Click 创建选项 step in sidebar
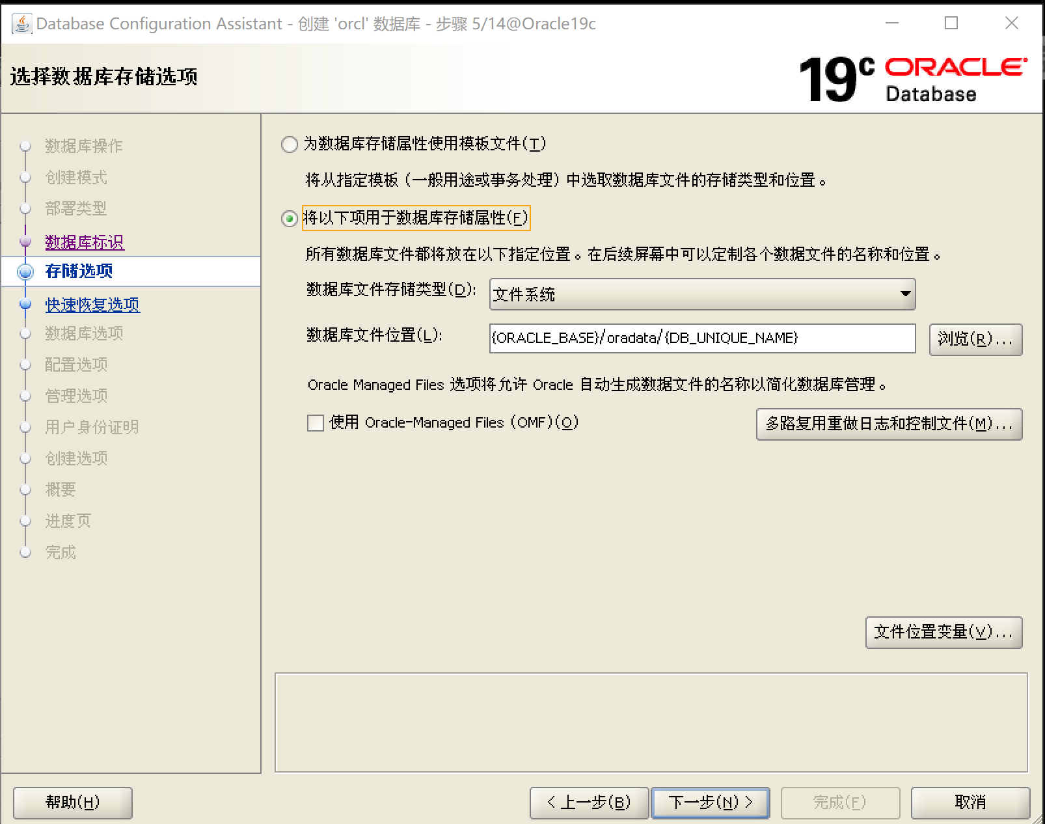1045x824 pixels. tap(76, 458)
